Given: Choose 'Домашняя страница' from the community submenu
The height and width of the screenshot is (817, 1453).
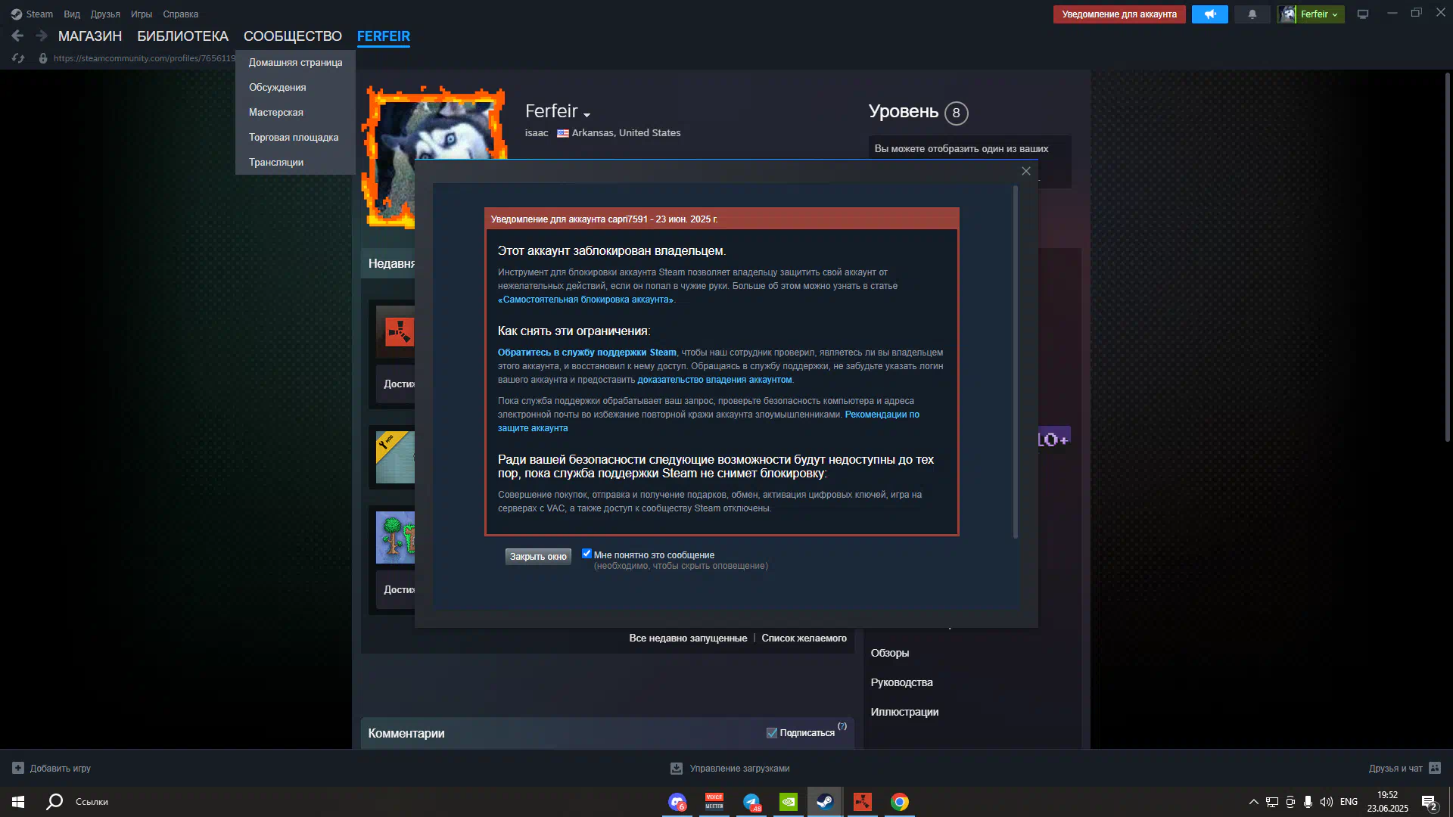Looking at the screenshot, I should tap(295, 63).
